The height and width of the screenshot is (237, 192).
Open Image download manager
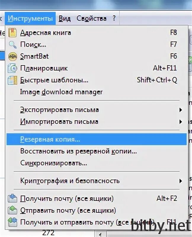pos(61,92)
